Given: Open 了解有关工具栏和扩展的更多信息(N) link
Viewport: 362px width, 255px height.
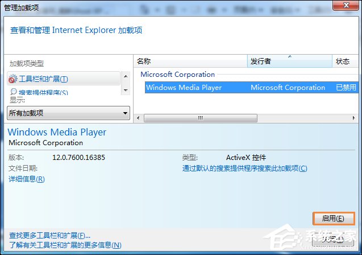Looking at the screenshot, I should 65,245.
